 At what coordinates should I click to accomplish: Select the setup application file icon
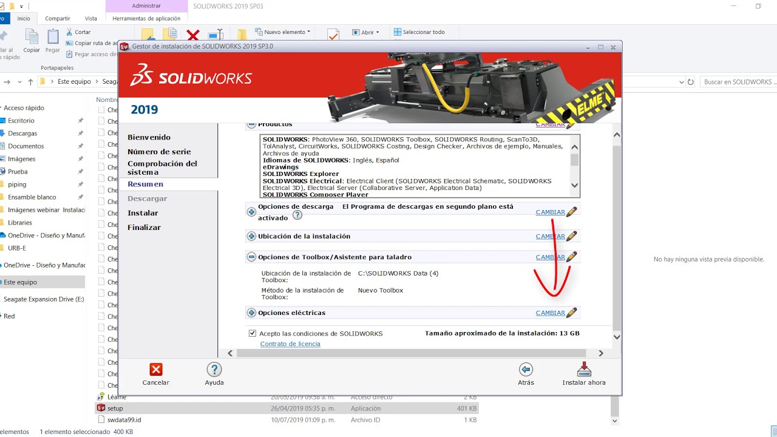101,408
